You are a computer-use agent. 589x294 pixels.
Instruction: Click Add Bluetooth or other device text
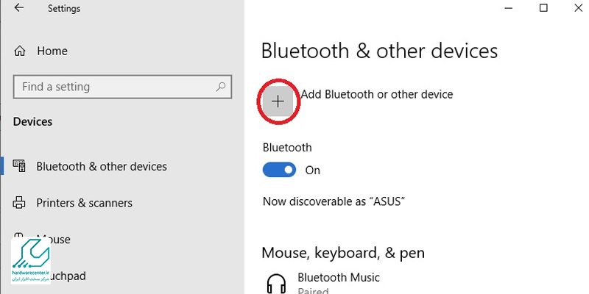point(377,94)
